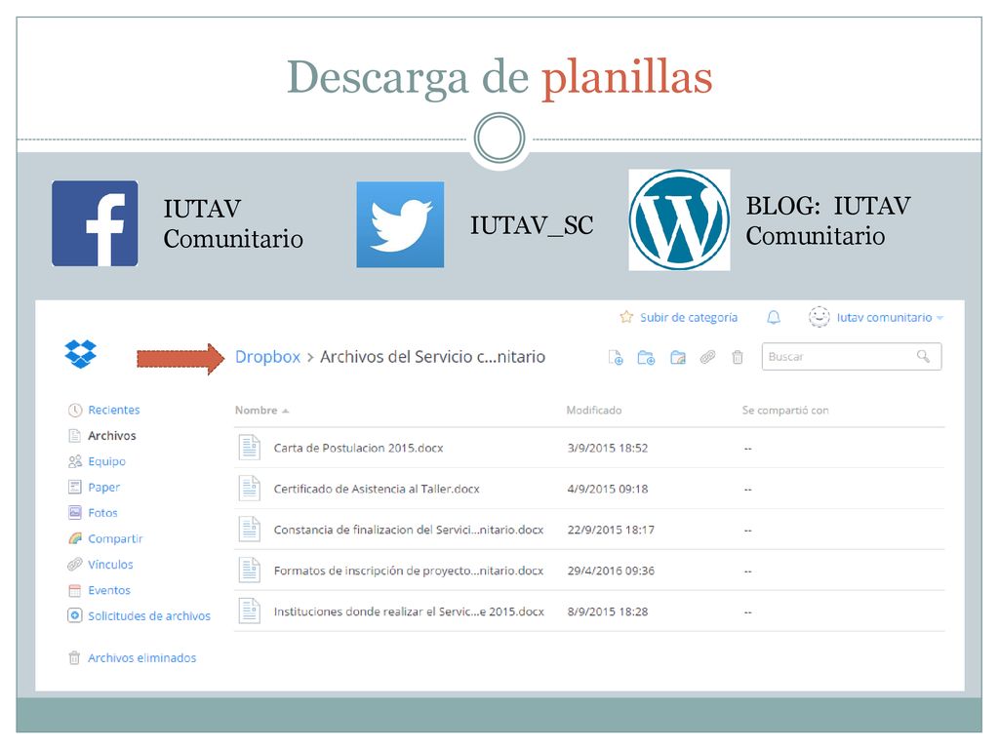Screen dimensions: 999x749
Task: Click document icon of Instituciones donde realizar file
Action: coord(250,611)
